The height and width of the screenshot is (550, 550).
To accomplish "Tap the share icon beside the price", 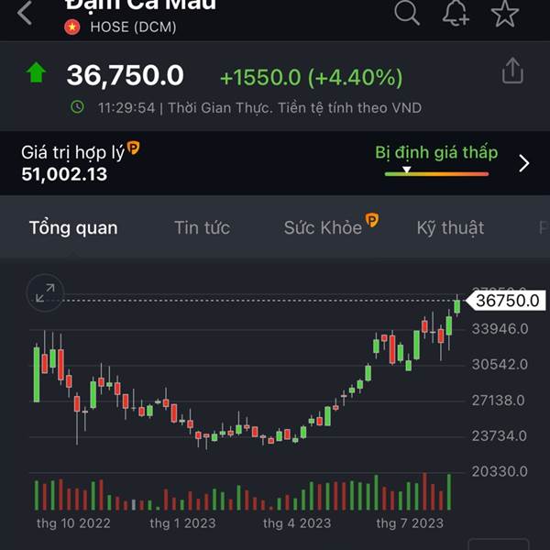I will coord(512,71).
